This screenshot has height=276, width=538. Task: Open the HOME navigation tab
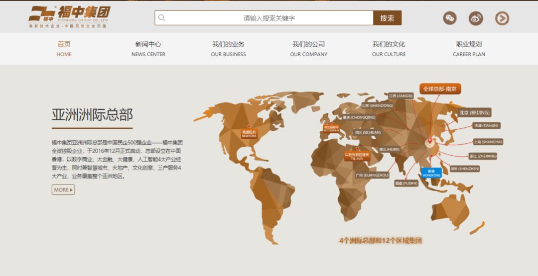[x=64, y=49]
